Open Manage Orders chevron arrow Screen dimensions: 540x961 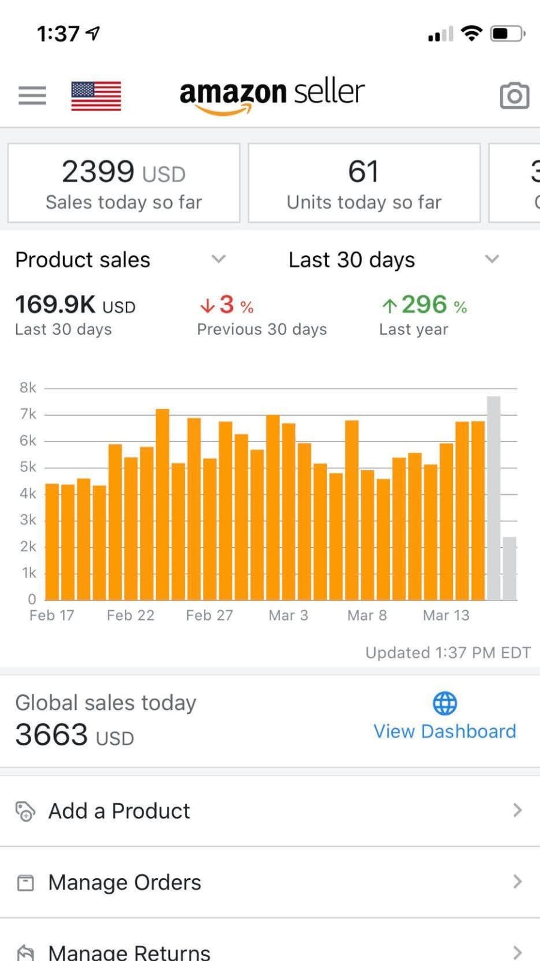coord(517,882)
